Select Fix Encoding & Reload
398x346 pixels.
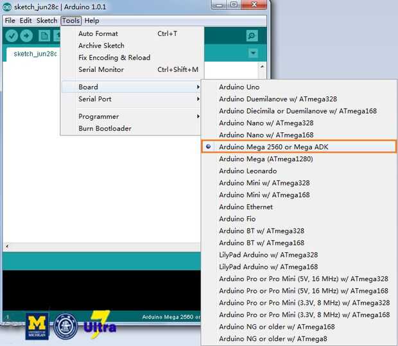pyautogui.click(x=131, y=58)
